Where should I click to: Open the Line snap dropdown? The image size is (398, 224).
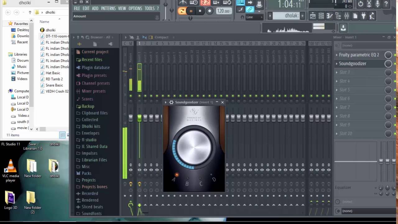(x=254, y=17)
